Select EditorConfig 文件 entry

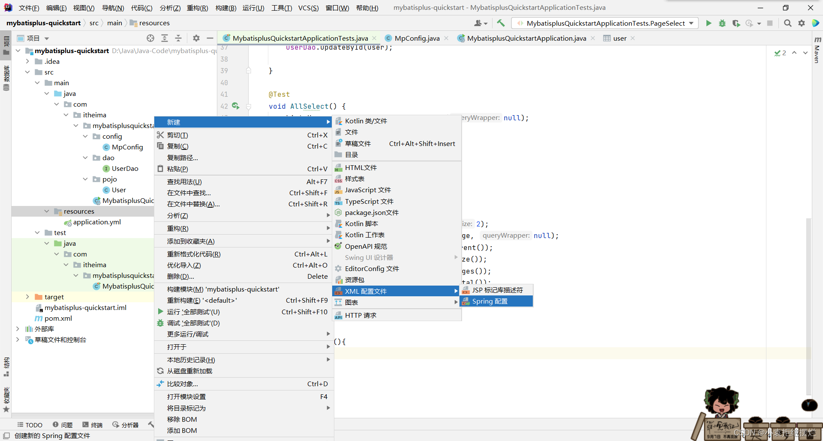point(397,268)
